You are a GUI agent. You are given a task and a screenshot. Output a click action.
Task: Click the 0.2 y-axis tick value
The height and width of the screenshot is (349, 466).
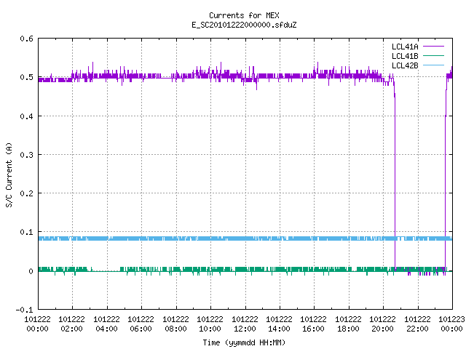[x=26, y=193]
